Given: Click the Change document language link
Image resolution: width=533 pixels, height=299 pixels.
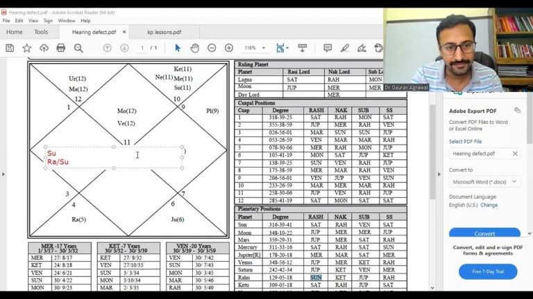Looking at the screenshot, I should click(x=489, y=205).
